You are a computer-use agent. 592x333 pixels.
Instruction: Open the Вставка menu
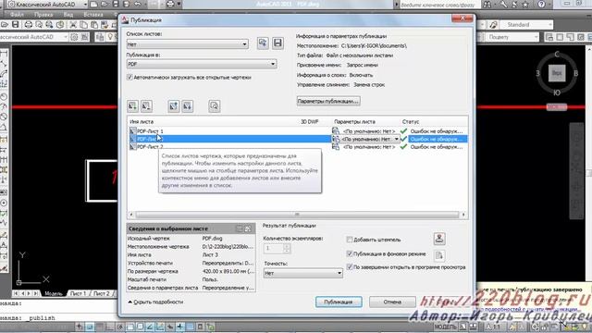(92, 15)
